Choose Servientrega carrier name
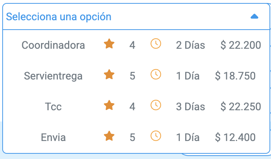Screen dimensions: 271x159 tap(53, 76)
